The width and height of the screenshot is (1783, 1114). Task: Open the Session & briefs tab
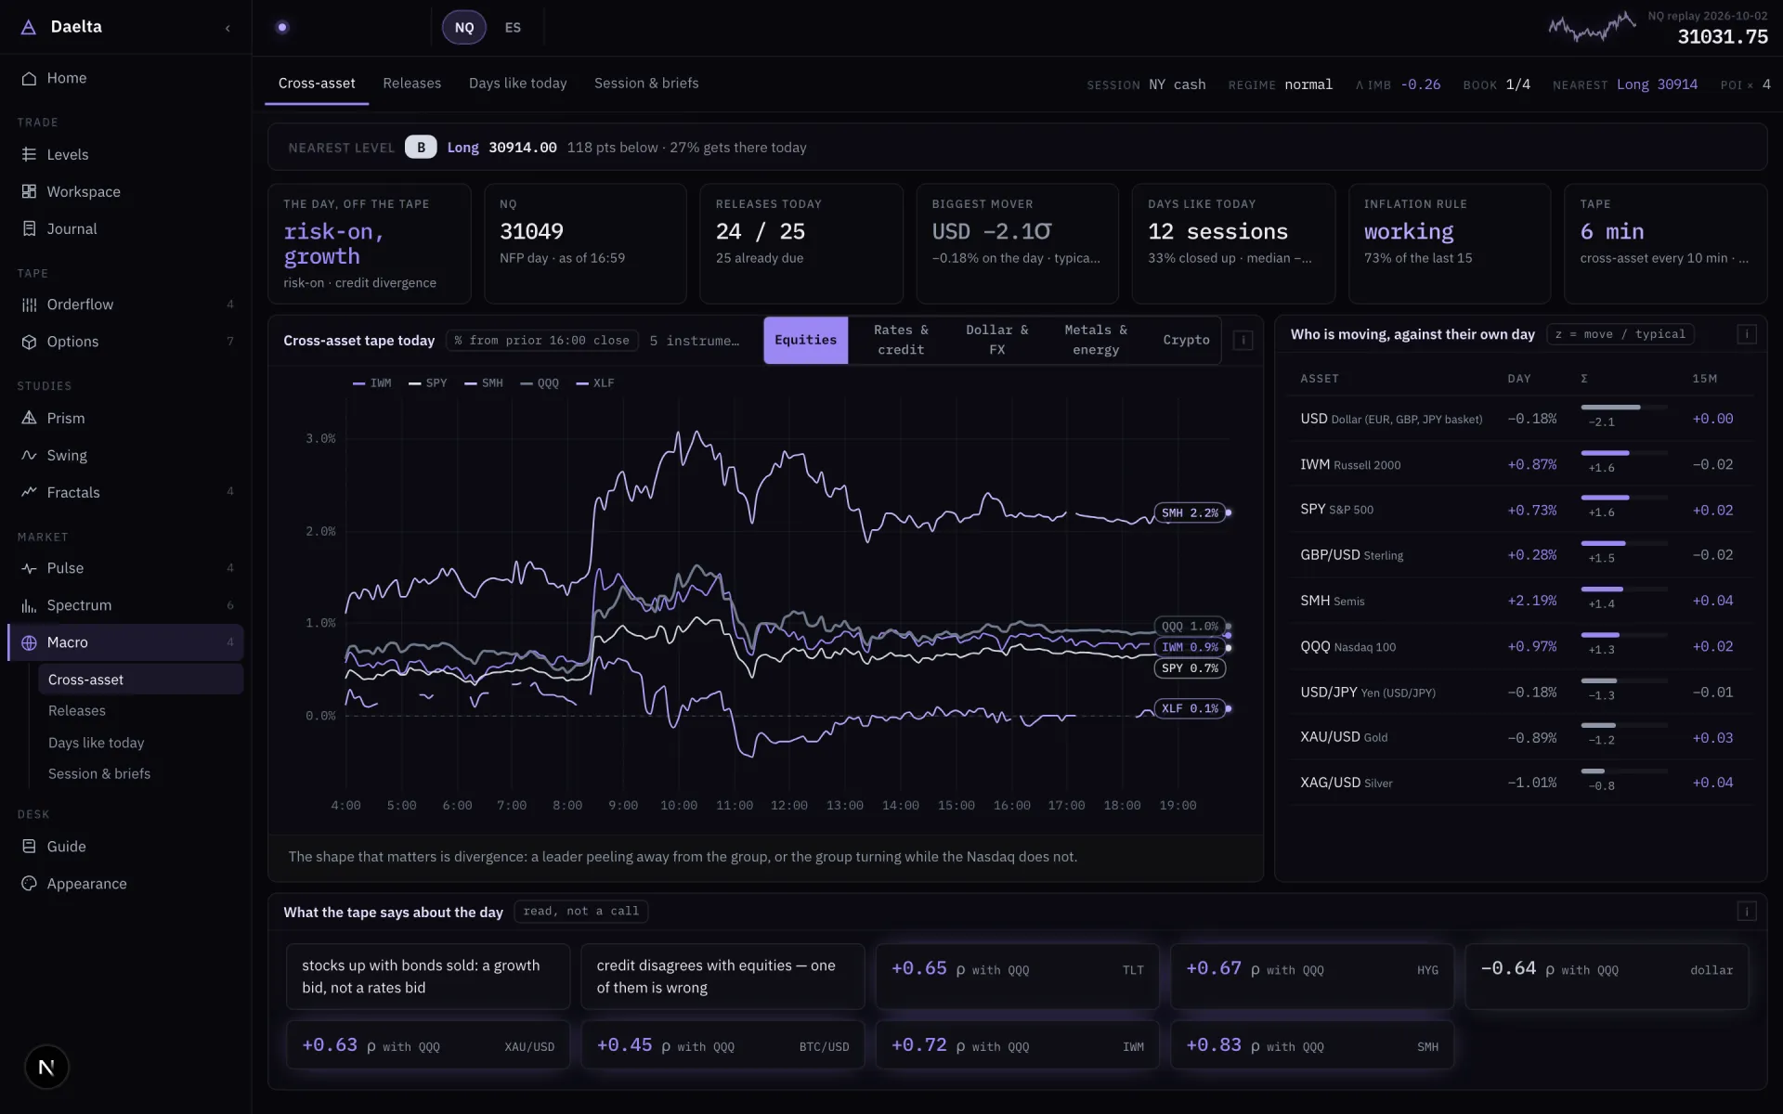(x=646, y=84)
